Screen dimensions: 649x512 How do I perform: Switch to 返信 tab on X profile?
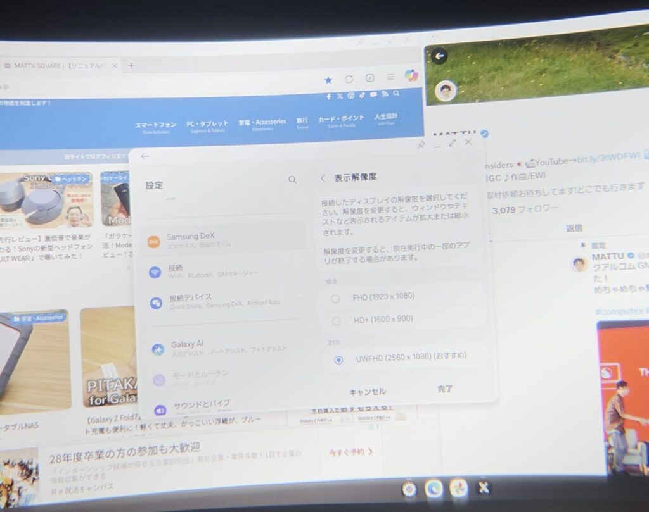tap(574, 228)
